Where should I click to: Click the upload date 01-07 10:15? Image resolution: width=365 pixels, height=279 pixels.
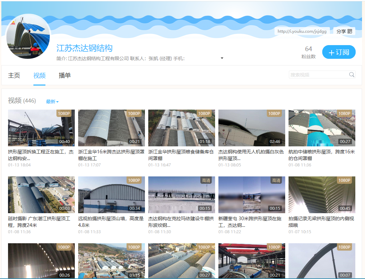coord(300,232)
